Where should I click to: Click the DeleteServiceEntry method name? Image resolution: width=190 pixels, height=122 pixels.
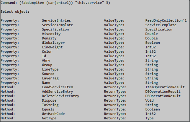[60, 96]
